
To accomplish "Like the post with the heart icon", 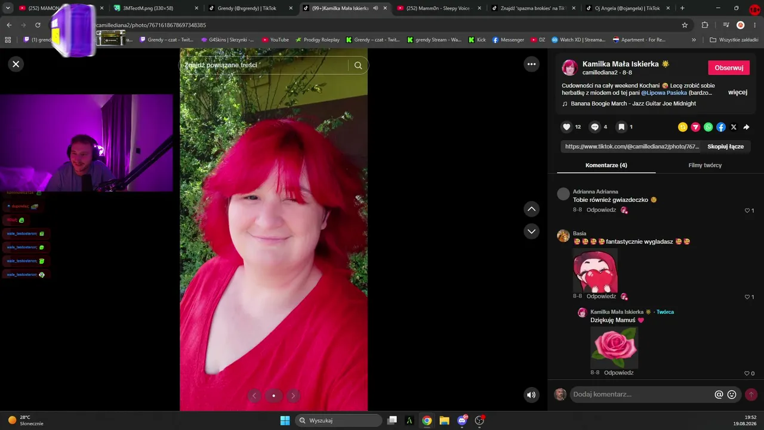I will pos(566,127).
